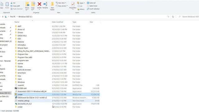The width and height of the screenshot is (199, 112).
Task: Click Invert selection
Action: [x=93, y=9]
